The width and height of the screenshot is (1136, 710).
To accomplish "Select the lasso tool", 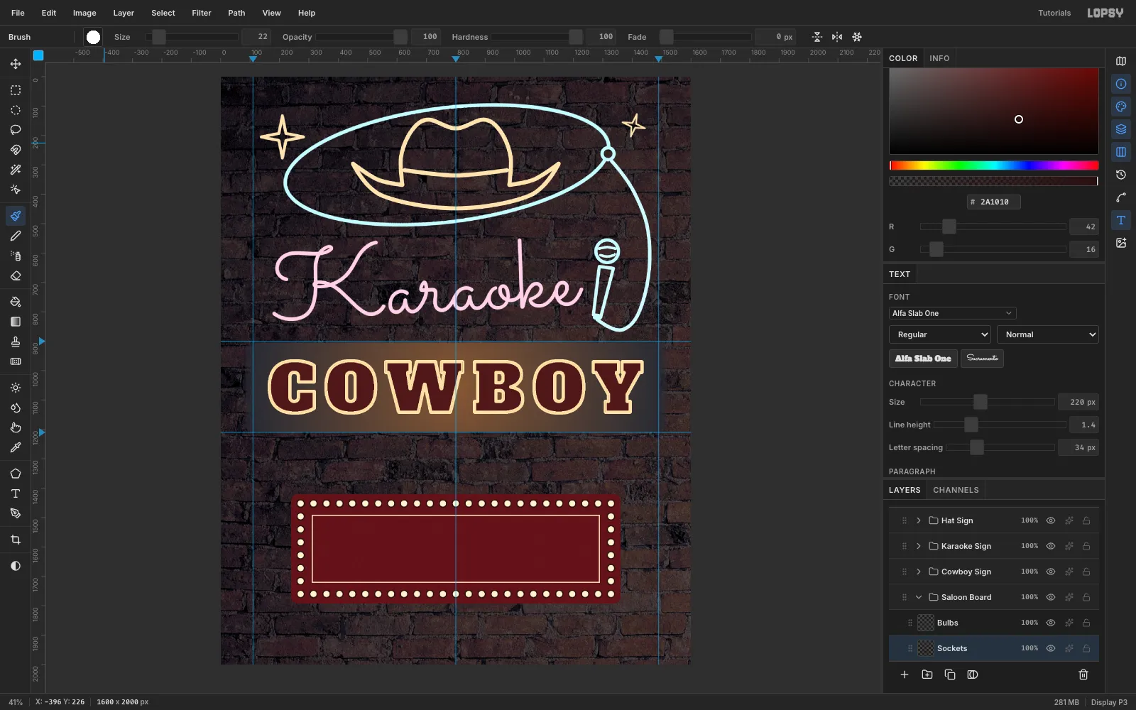I will 16,130.
